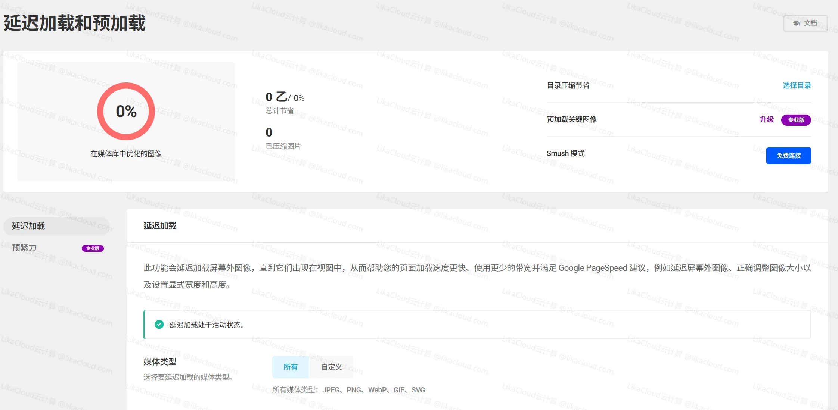Open the 预紧力 sidebar entry
The width and height of the screenshot is (838, 410).
tap(24, 248)
